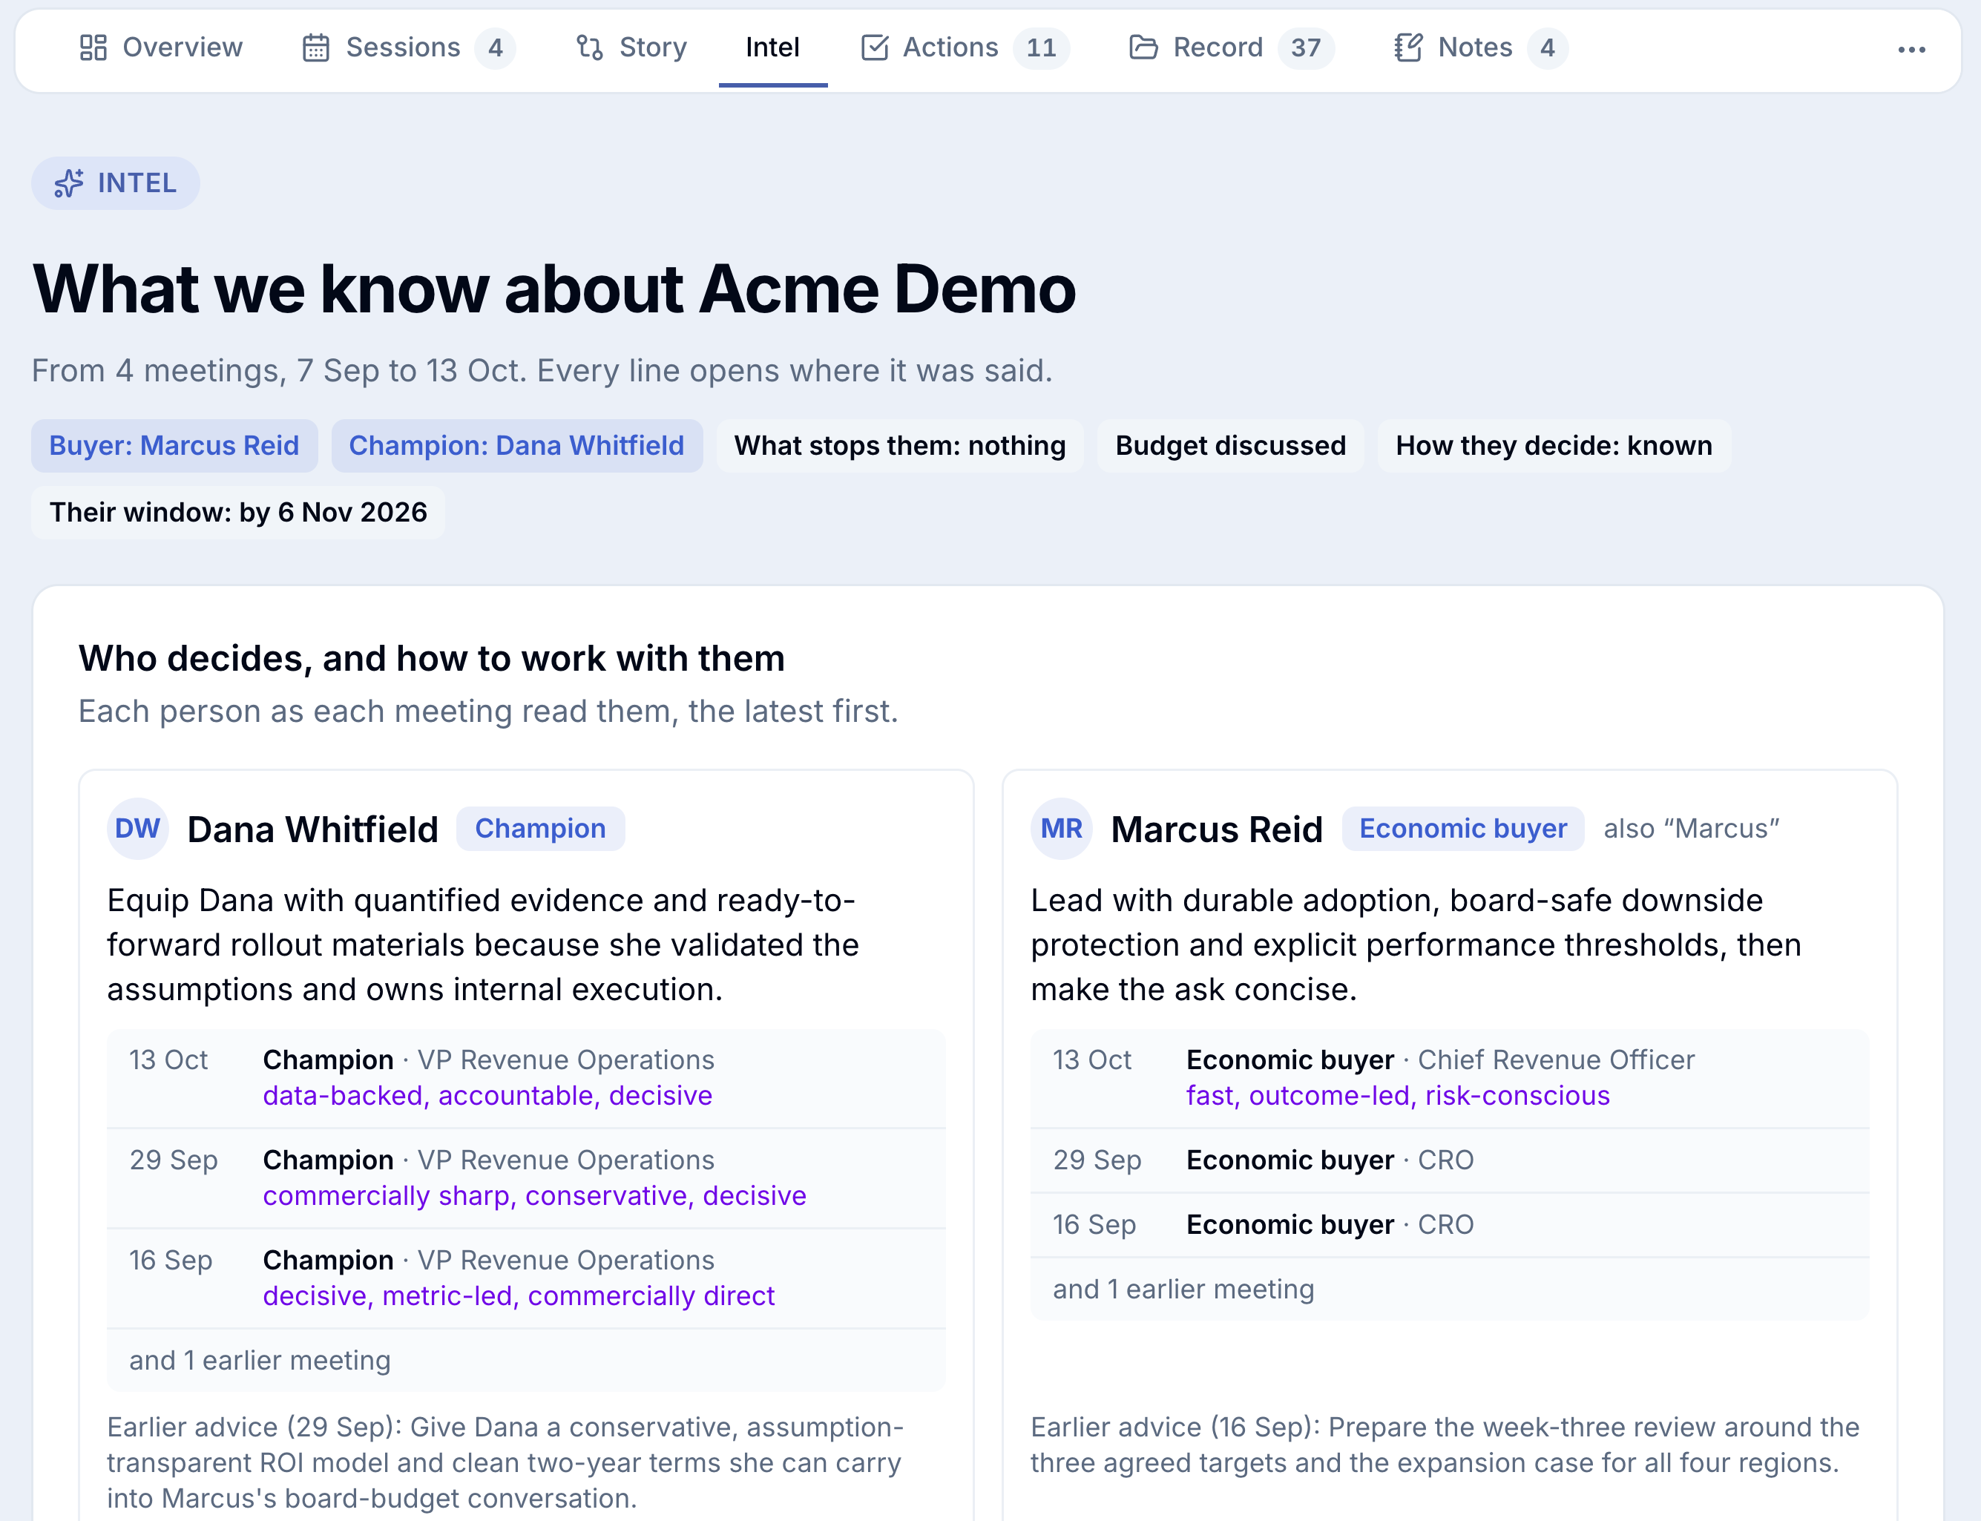Click 'commercially sharp, conservative, decisive' traits
1981x1521 pixels.
tap(534, 1196)
